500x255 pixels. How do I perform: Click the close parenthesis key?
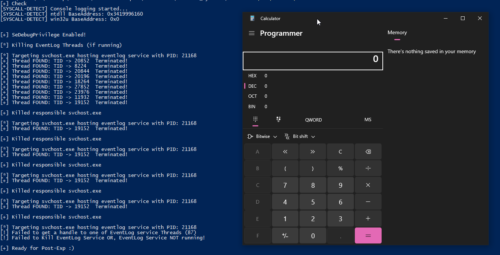pyautogui.click(x=313, y=168)
